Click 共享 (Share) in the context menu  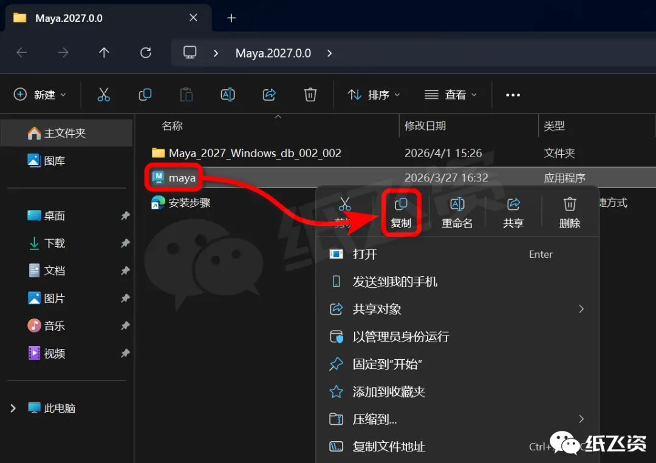pos(513,213)
